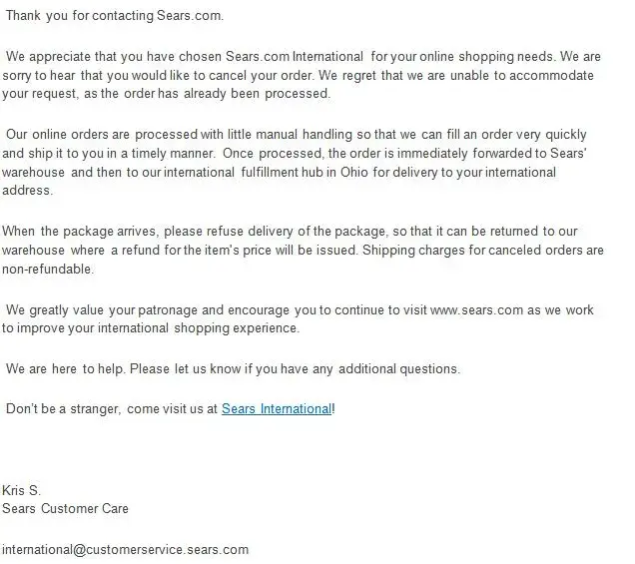Screen dimensions: 635x564
Task: Click the "Thank you for contacting Sears.com" greeting
Action: (114, 17)
